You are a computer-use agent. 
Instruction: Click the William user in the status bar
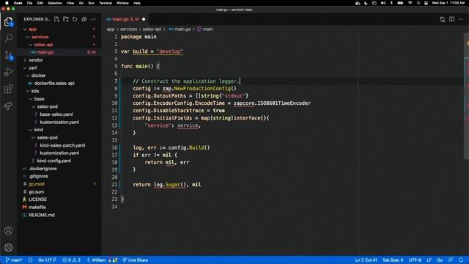pos(102,260)
